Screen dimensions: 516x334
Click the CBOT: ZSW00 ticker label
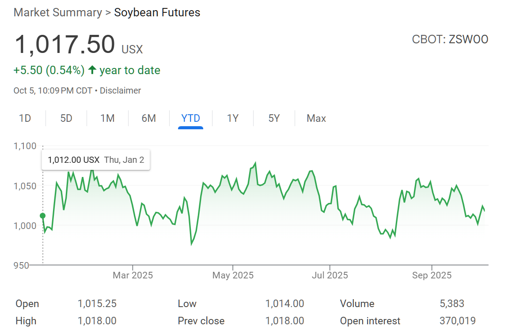pyautogui.click(x=450, y=39)
